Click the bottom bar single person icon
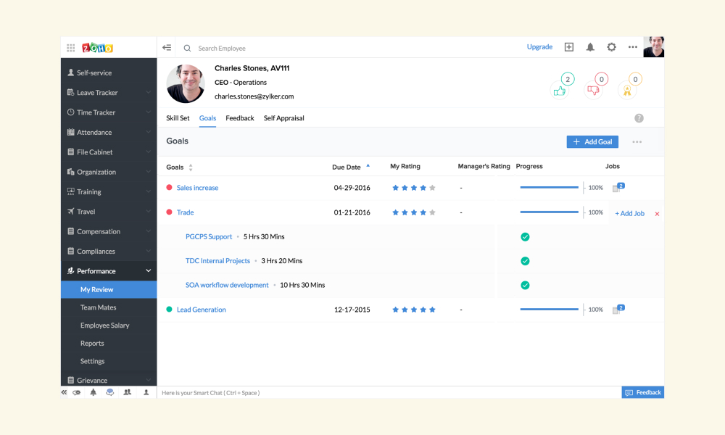 146,392
